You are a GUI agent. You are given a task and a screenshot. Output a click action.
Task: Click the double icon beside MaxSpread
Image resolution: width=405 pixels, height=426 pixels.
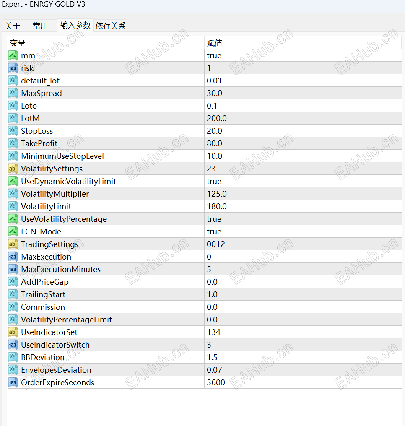pos(13,93)
